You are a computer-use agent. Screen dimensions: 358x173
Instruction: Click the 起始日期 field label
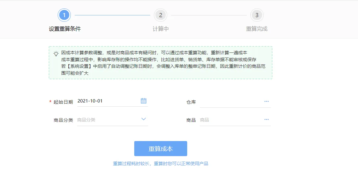coord(63,102)
